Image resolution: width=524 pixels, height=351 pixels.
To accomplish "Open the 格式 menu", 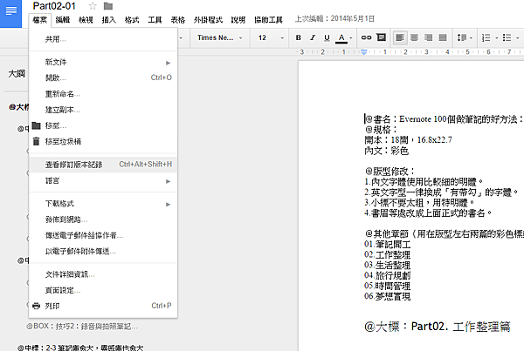I will tap(132, 20).
